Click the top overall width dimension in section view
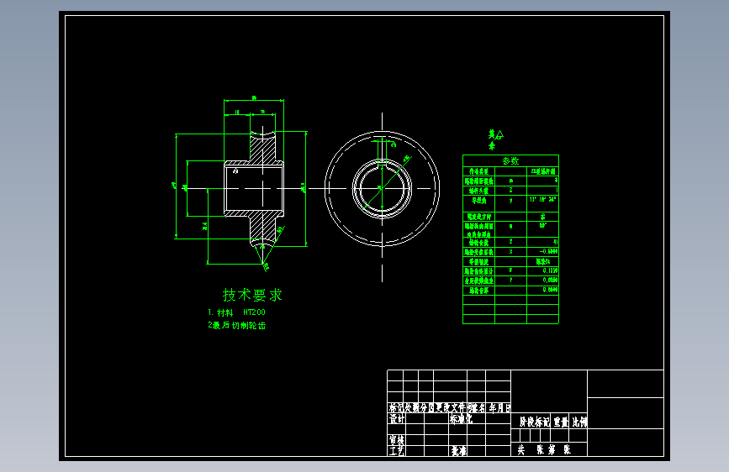This screenshot has width=729, height=472. pos(254,98)
